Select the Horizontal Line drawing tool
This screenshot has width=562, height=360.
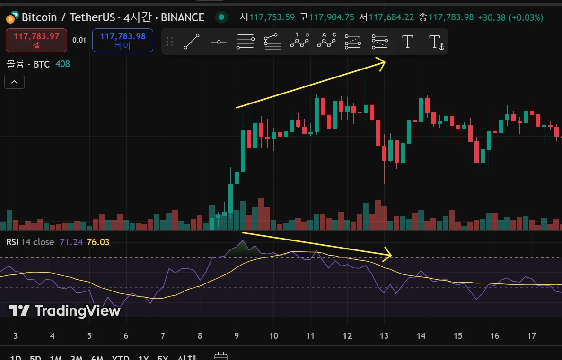point(219,42)
